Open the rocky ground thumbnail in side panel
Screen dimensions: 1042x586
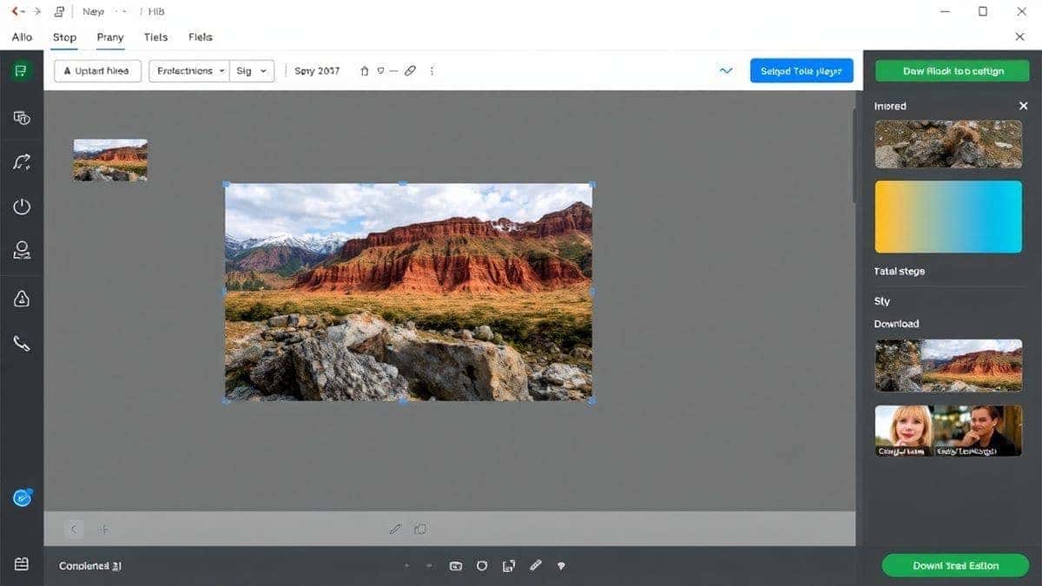pyautogui.click(x=948, y=144)
